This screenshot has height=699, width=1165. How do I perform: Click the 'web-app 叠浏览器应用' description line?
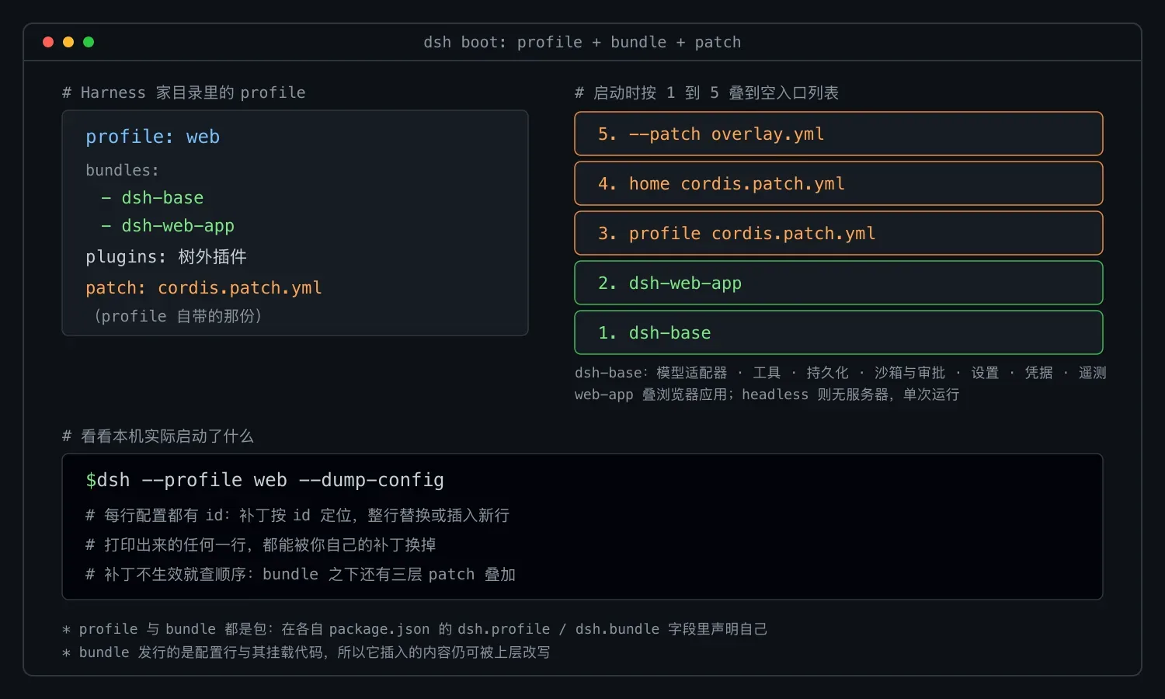pos(767,395)
